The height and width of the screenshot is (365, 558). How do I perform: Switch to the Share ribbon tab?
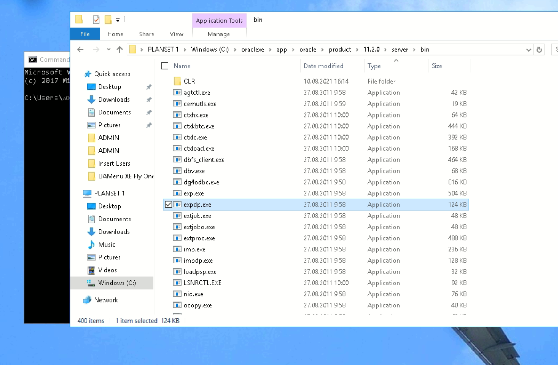[x=147, y=34]
